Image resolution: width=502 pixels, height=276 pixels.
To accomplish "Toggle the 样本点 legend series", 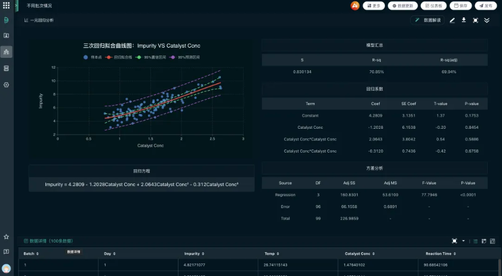I will pos(94,57).
